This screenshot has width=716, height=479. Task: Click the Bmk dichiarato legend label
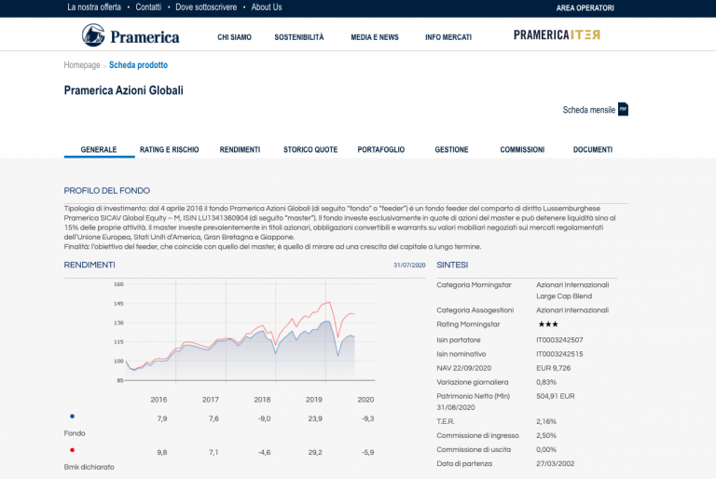point(89,467)
